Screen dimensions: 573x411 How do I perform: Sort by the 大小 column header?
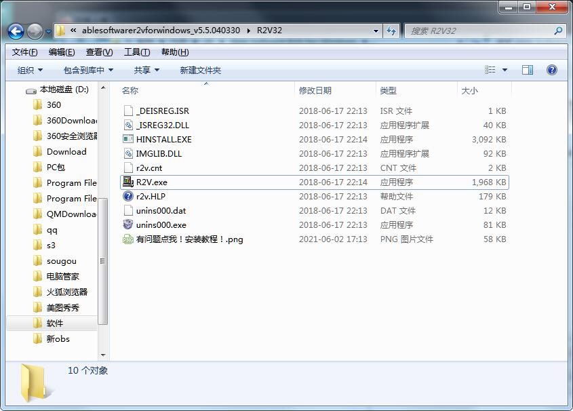[x=484, y=90]
